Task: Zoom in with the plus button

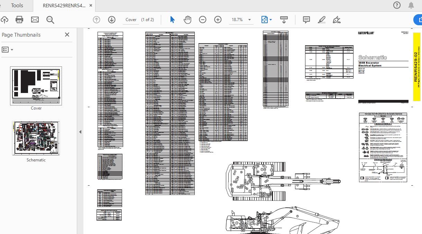Action: [218, 20]
